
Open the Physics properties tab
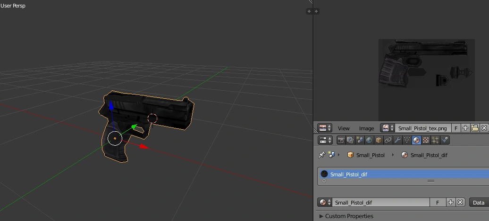pyautogui.click(x=445, y=140)
